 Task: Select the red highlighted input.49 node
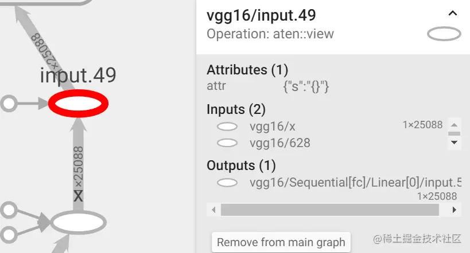(78, 104)
